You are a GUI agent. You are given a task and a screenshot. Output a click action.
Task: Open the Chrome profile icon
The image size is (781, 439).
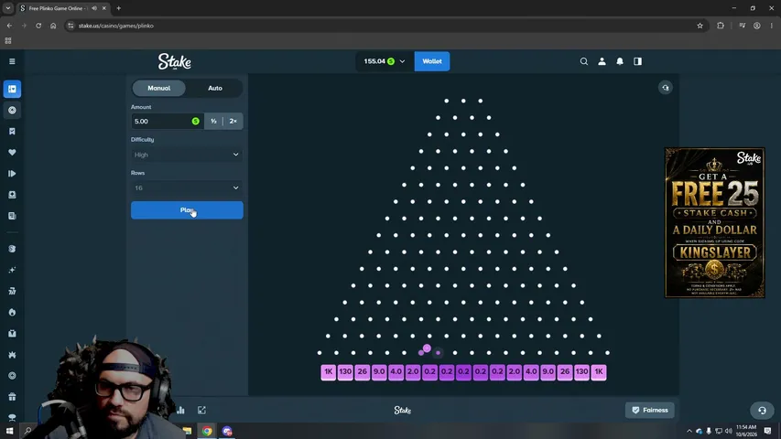(756, 26)
